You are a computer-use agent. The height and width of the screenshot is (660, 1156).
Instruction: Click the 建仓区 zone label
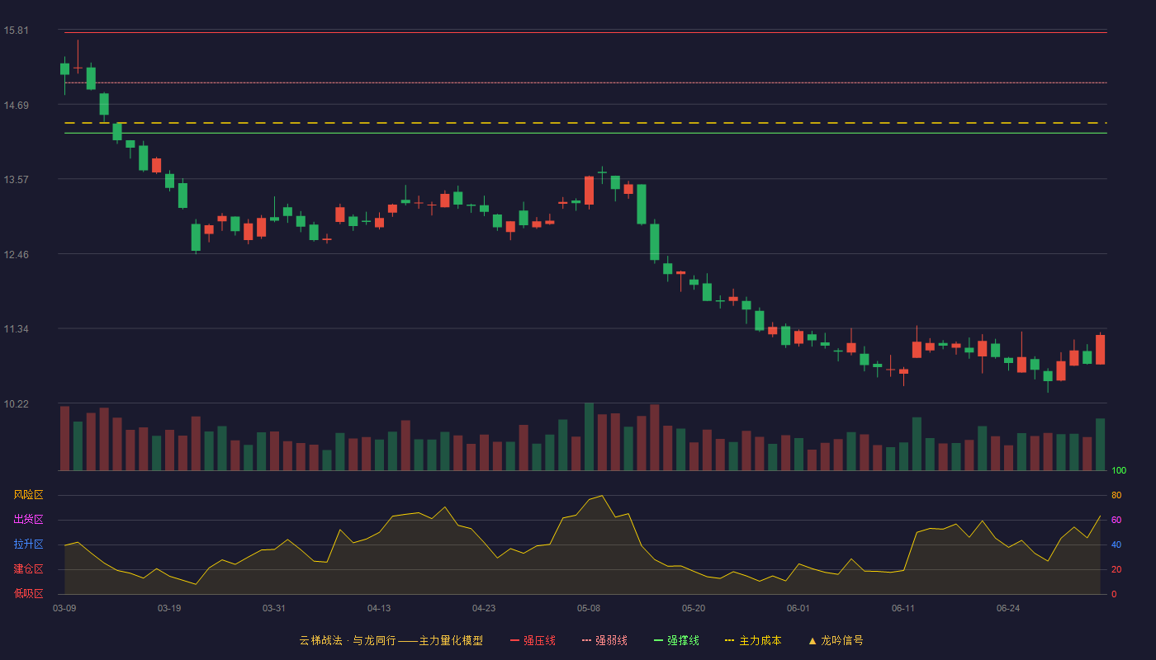tap(29, 569)
